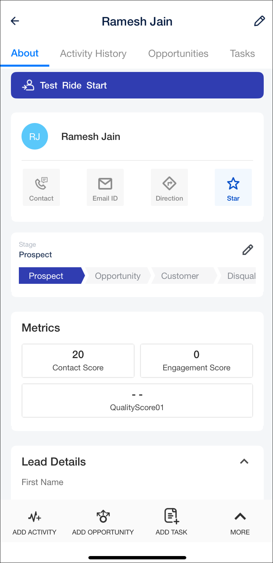Expand the MORE actions chevron
Viewport: 273px width, 563px height.
pos(240,516)
